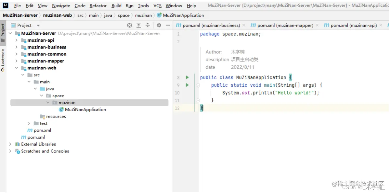Expand External Libraries
Screen dimensions: 390x193
[x=10, y=144]
